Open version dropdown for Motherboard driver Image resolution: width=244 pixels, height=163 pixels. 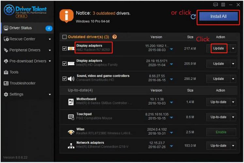click(171, 102)
